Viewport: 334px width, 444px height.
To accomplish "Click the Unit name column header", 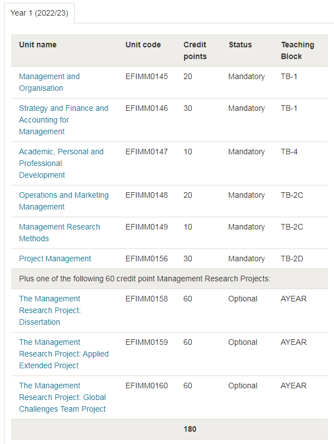I will [38, 45].
